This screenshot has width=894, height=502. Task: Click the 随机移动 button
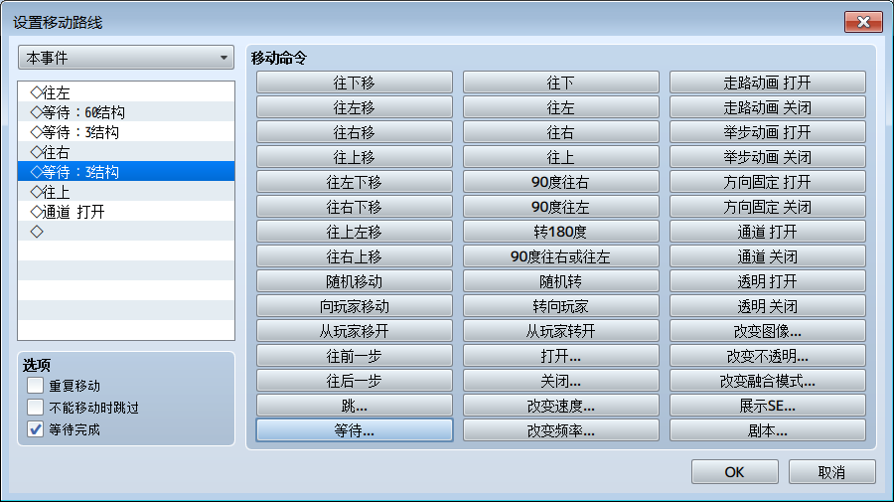click(354, 281)
